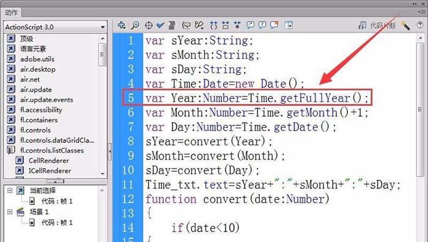Open the fl.controls.dataGridCla... package
The width and height of the screenshot is (428, 242).
click(x=57, y=140)
